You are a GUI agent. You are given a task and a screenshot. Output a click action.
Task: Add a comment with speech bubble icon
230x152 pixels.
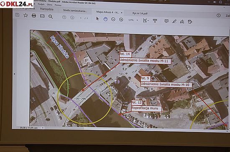click(x=166, y=21)
